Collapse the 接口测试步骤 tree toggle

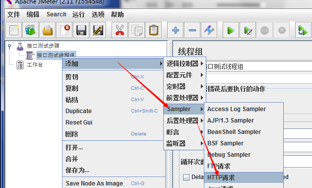[x=9, y=46]
